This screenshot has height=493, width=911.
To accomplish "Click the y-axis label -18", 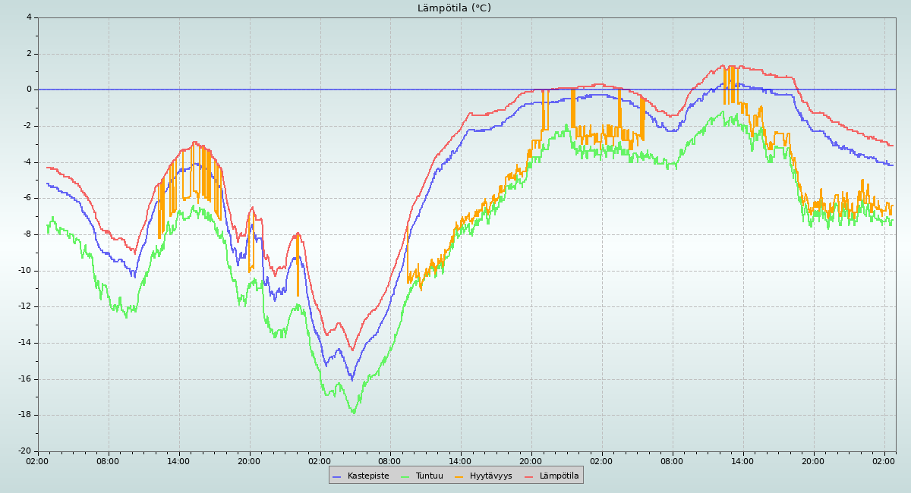I will pyautogui.click(x=25, y=415).
